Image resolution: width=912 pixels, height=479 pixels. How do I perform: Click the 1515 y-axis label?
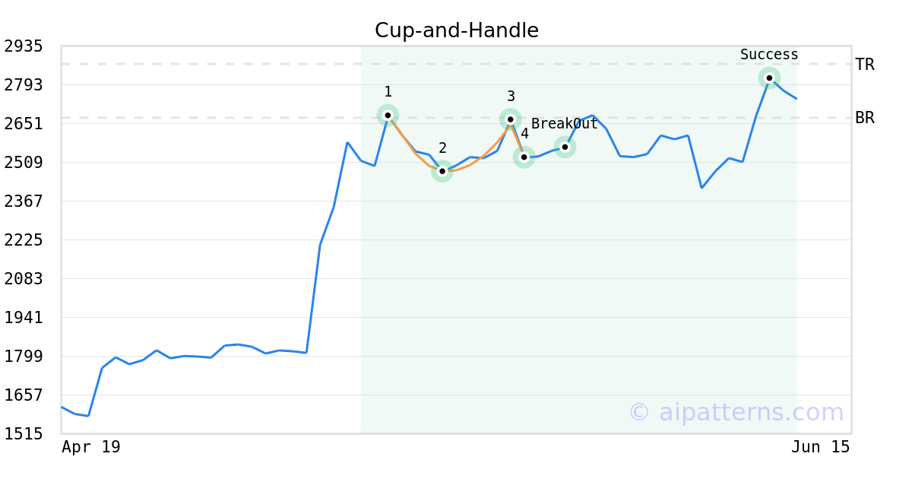(24, 434)
